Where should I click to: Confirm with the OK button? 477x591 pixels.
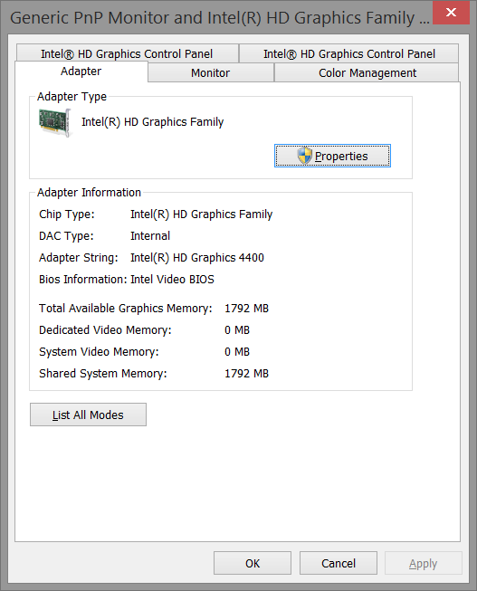click(253, 563)
